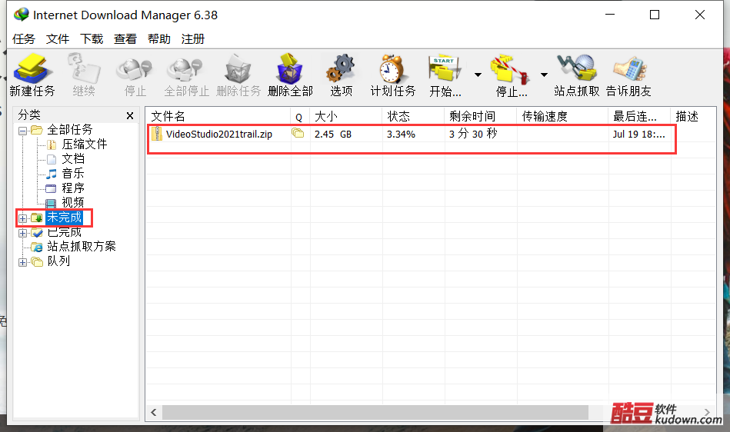Open dropdown arrow next to 停止...

point(544,75)
